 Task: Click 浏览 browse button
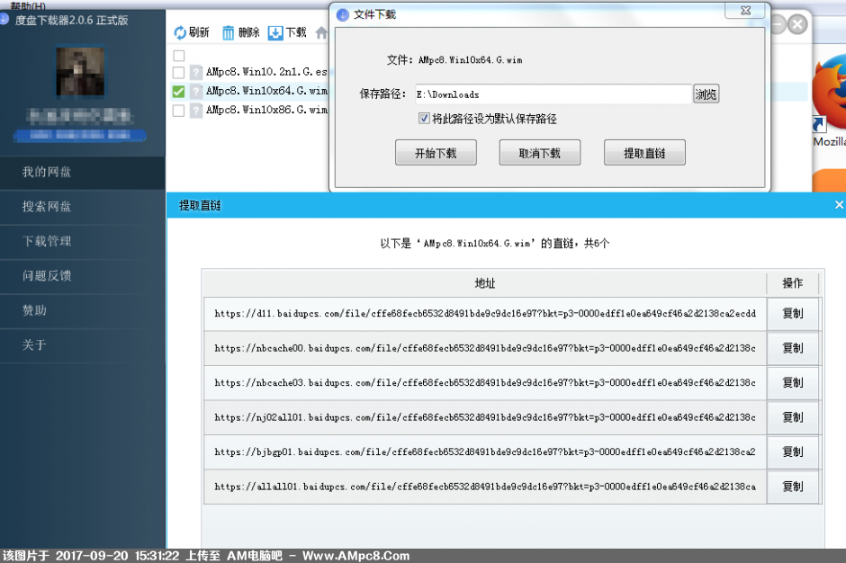[706, 94]
